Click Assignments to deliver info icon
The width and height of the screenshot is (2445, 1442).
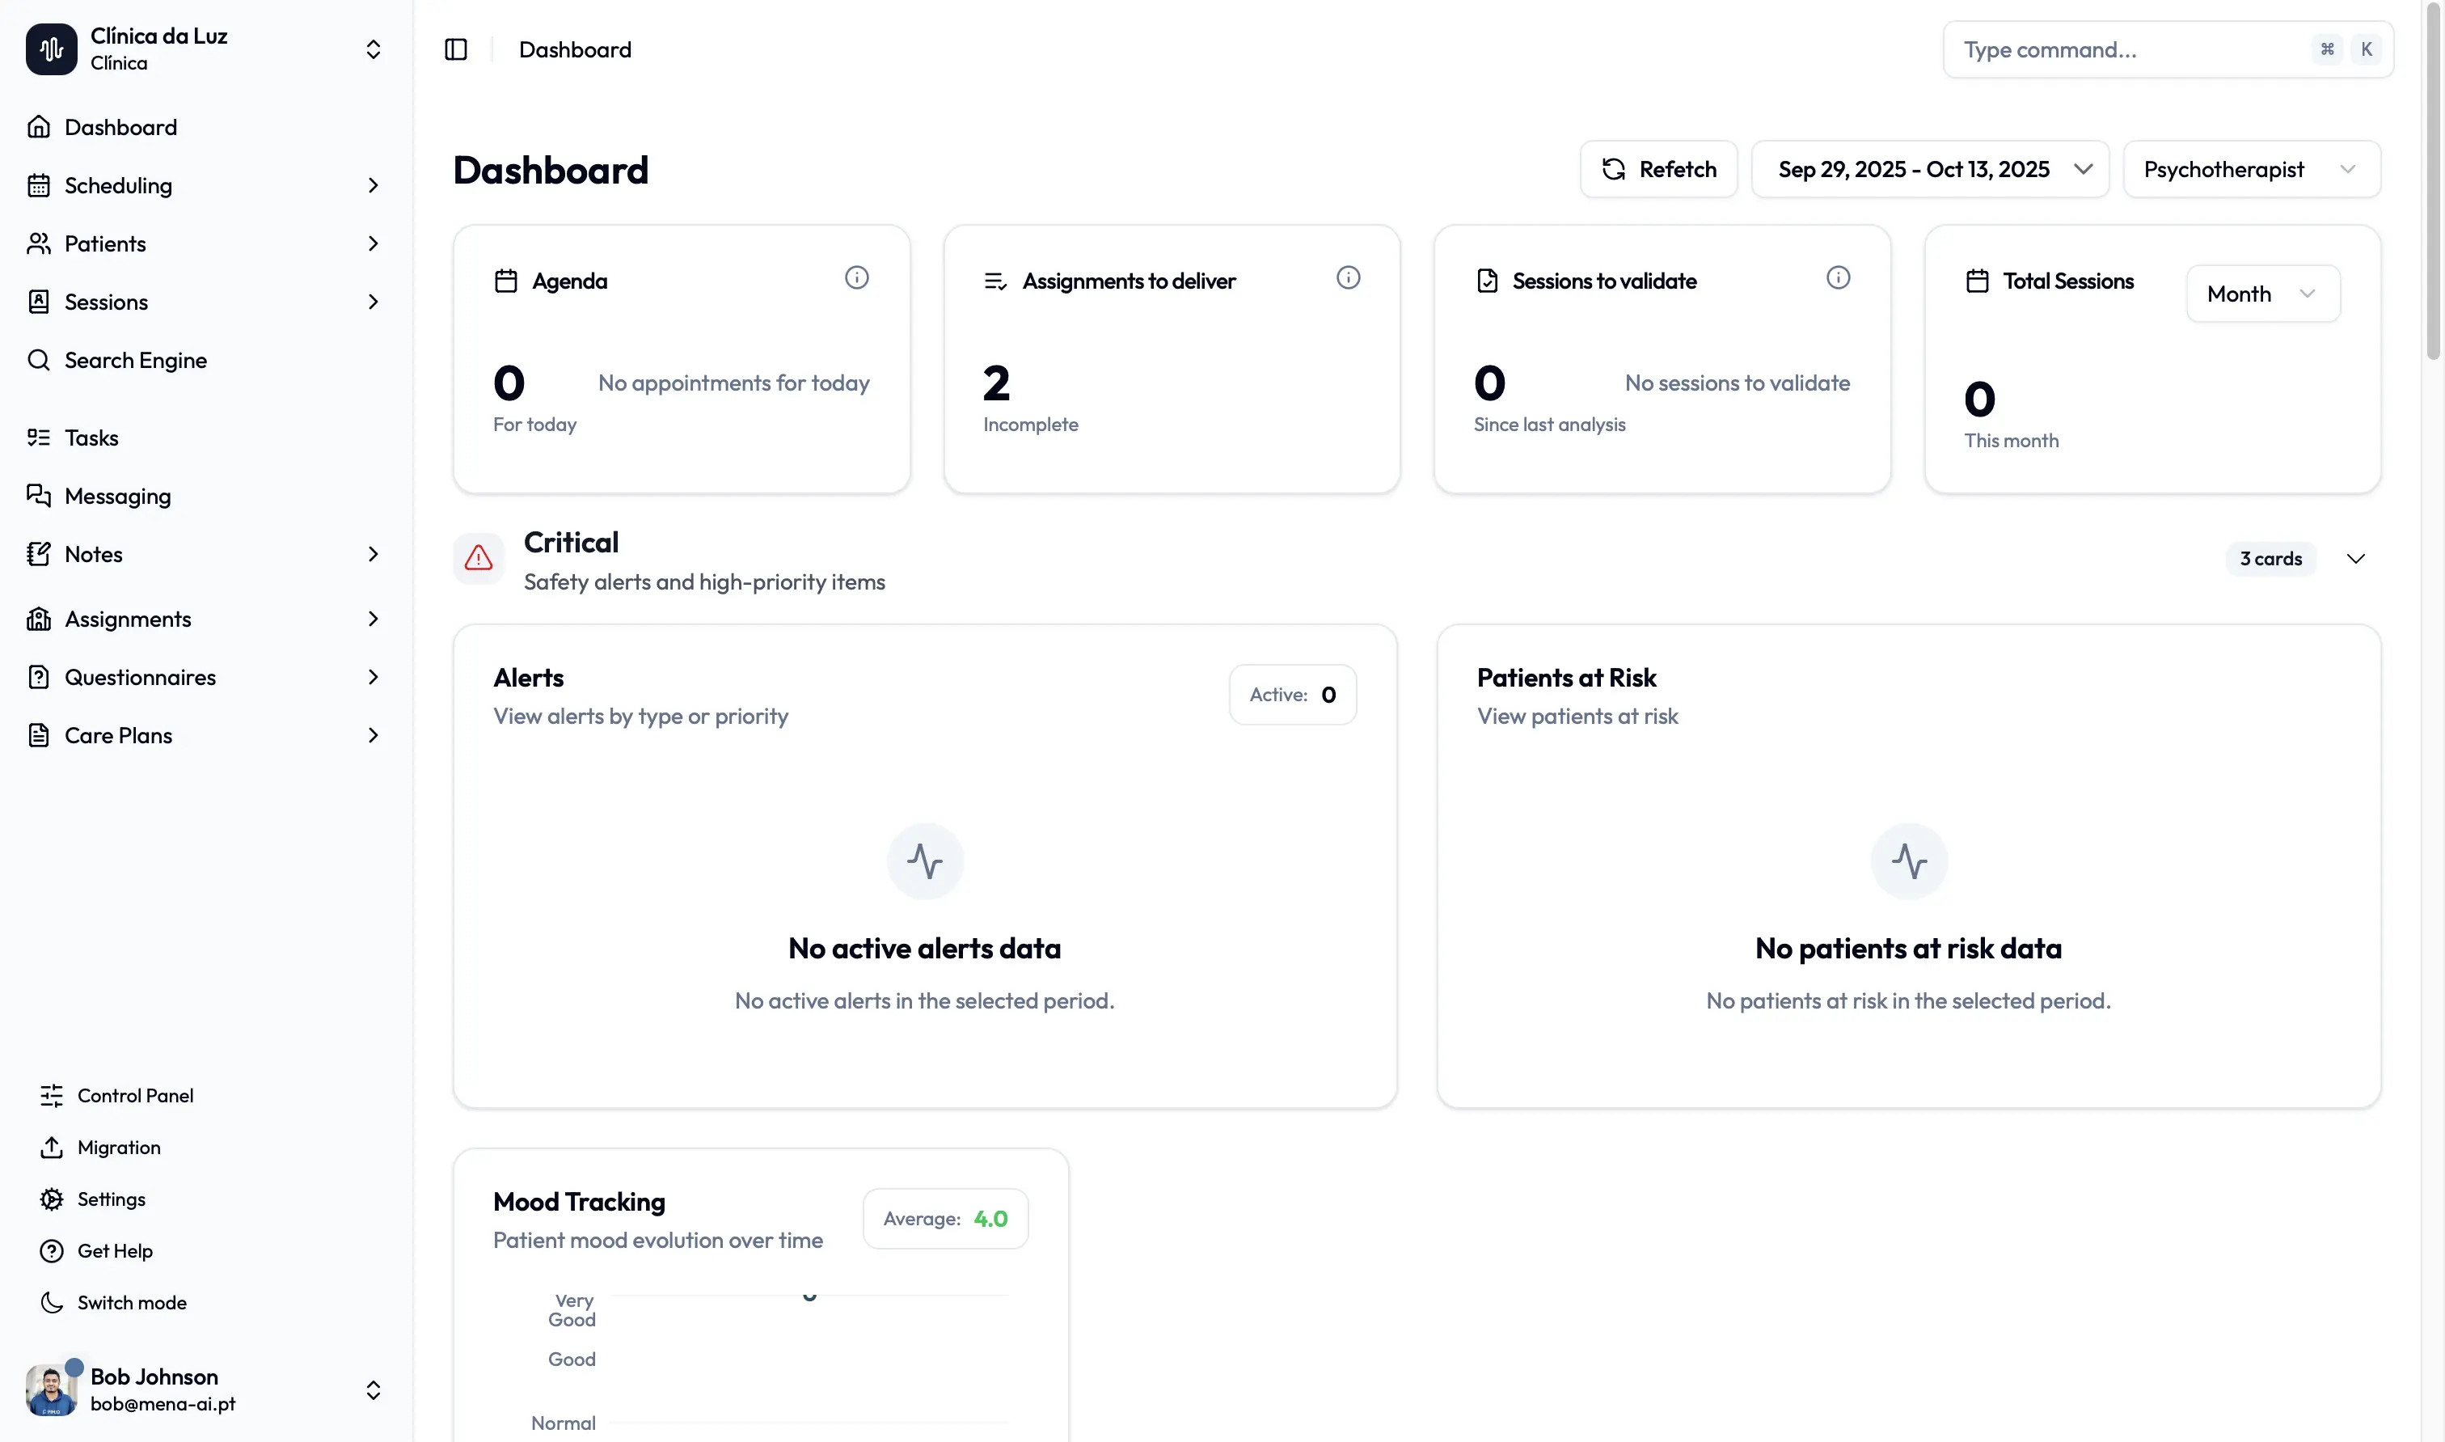pos(1347,278)
